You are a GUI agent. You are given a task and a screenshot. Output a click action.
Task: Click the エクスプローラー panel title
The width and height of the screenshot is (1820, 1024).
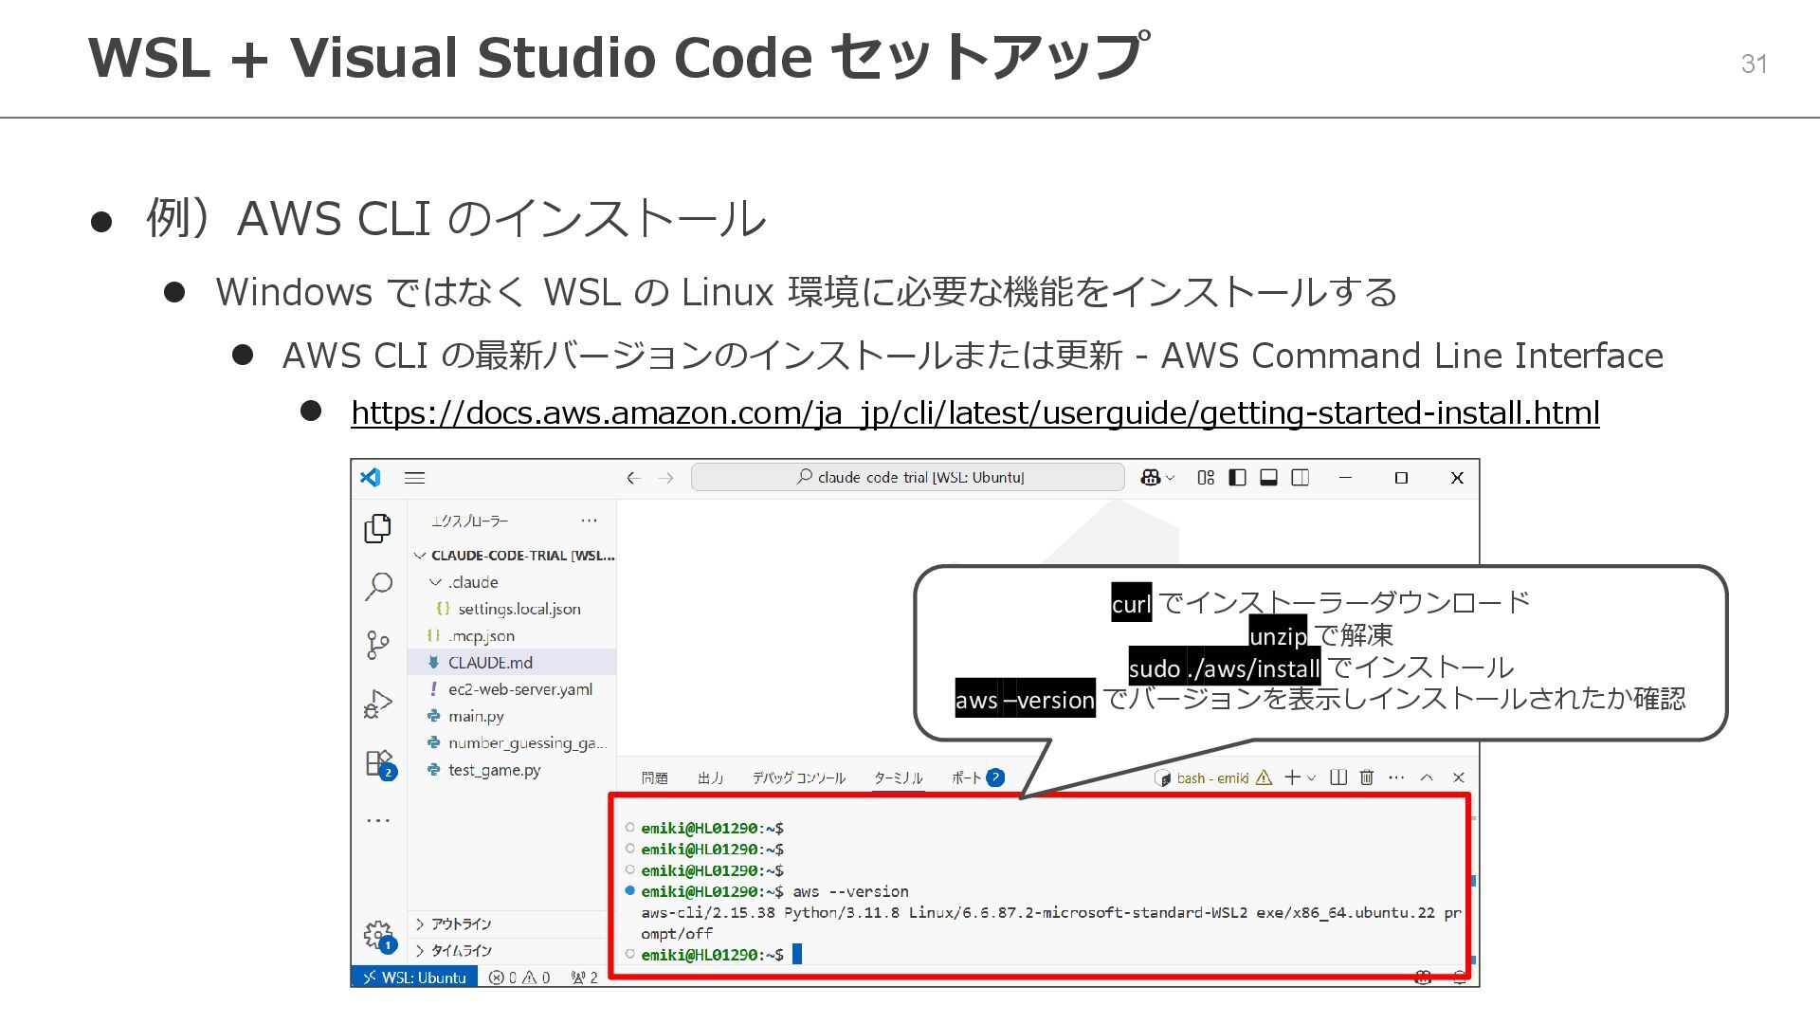[x=469, y=521]
